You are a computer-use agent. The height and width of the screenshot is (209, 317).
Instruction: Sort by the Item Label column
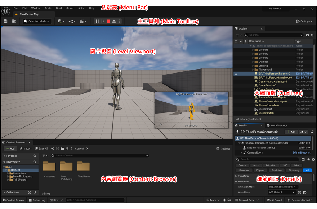256,41
